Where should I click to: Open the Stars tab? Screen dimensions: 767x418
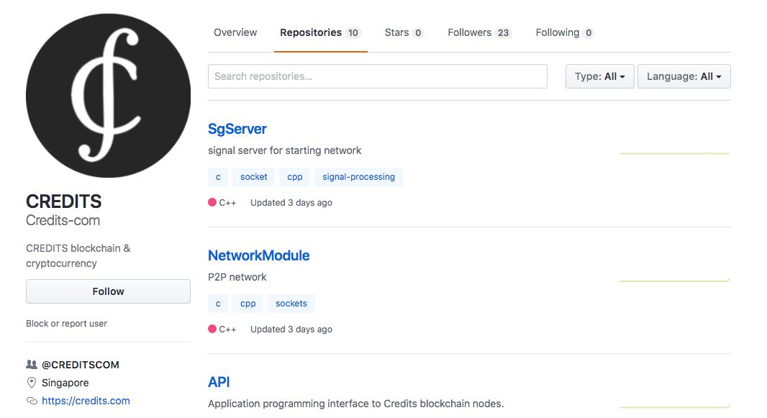coord(404,32)
